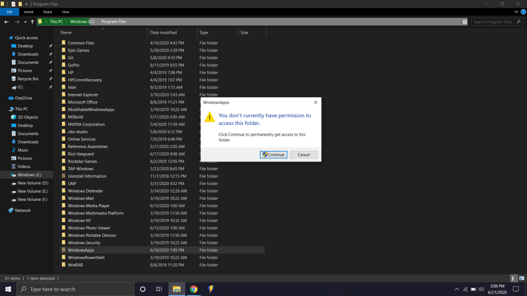
Task: Select the Epic Games folder icon
Action: [x=63, y=50]
